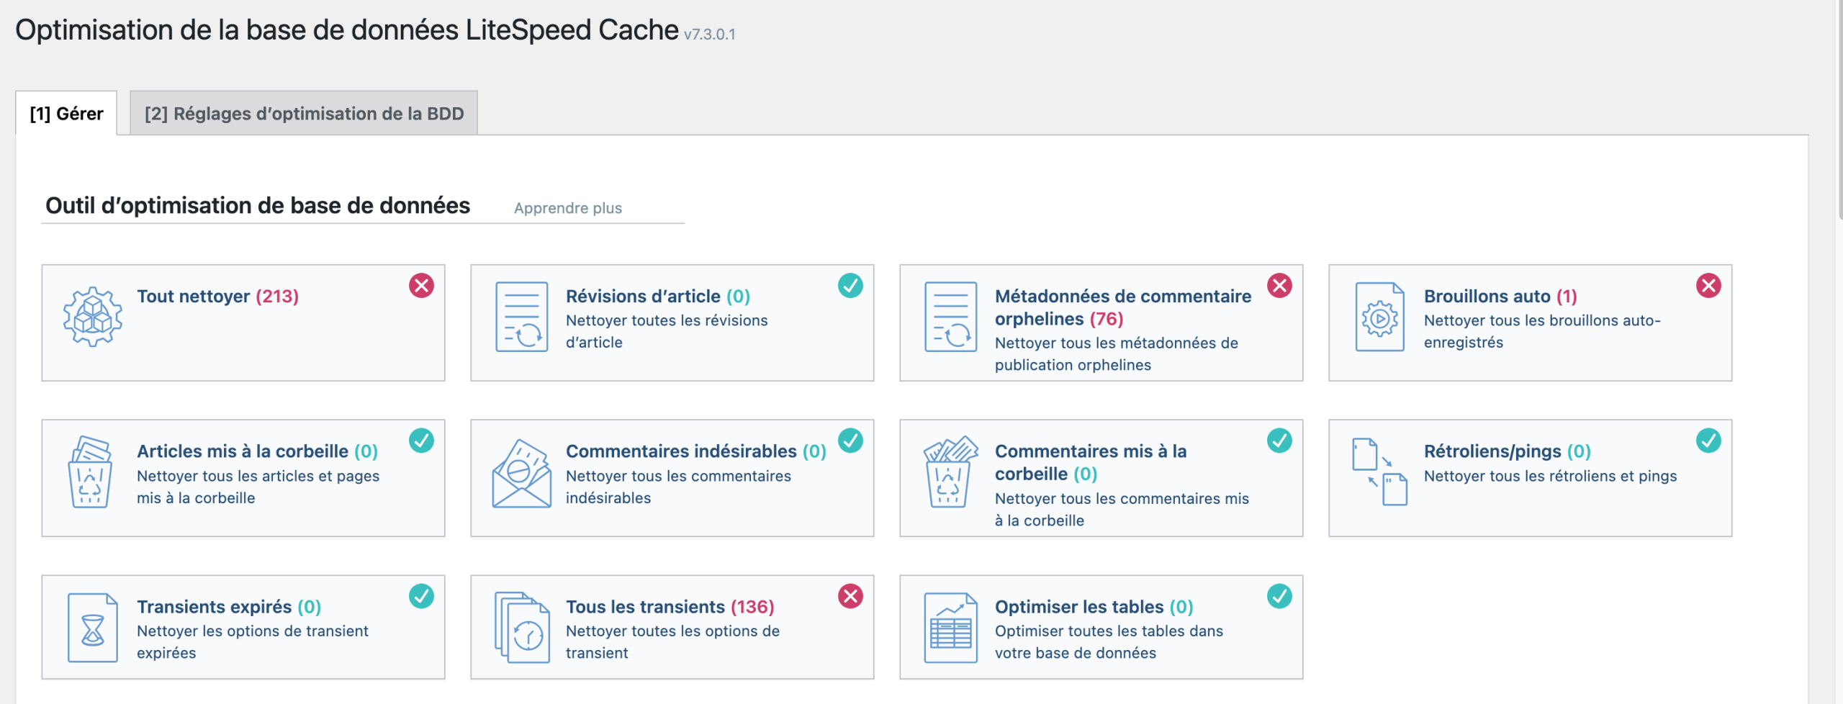This screenshot has width=1843, height=704.
Task: Click 'Nettoyer tous les brouillons auto-enregistrés' text
Action: (1542, 331)
